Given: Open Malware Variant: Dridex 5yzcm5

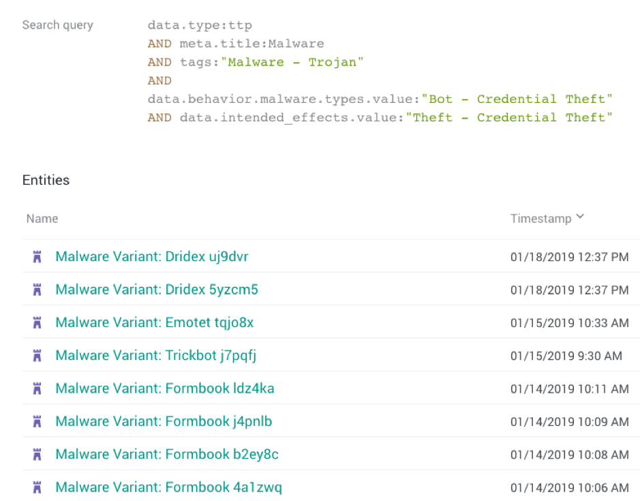Looking at the screenshot, I should [157, 290].
